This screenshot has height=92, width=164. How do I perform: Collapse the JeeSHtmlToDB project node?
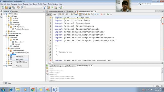coord(4,36)
